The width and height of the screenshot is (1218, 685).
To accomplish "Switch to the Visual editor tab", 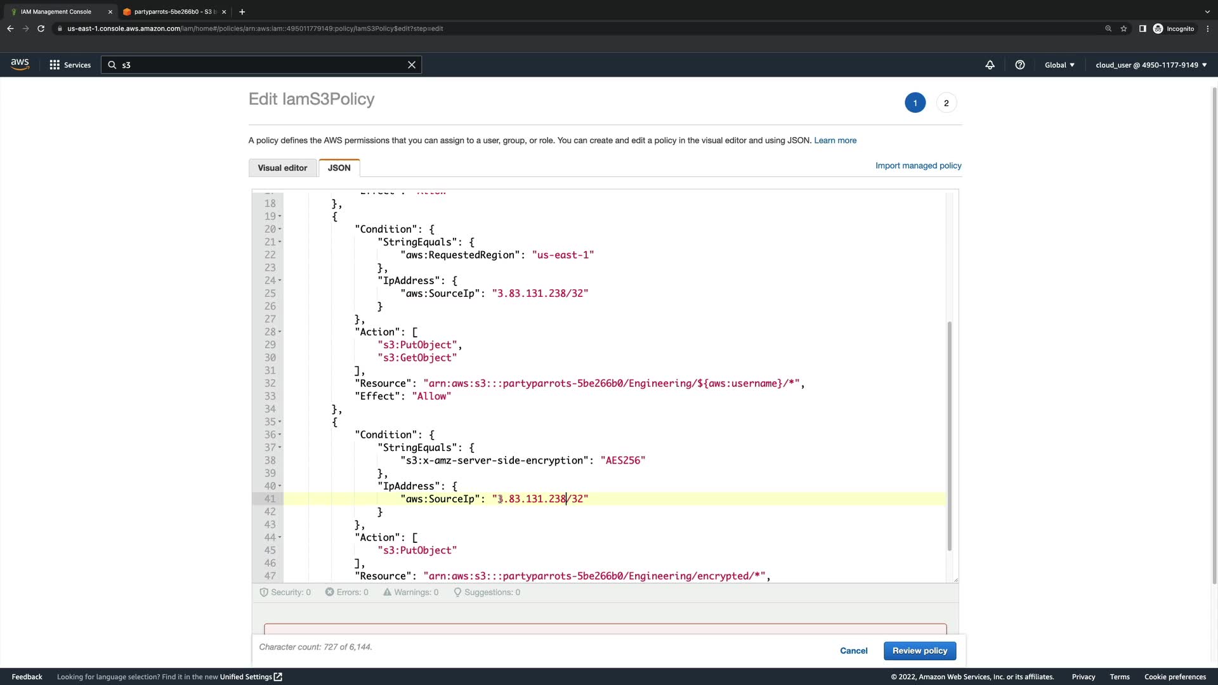I will click(x=282, y=168).
